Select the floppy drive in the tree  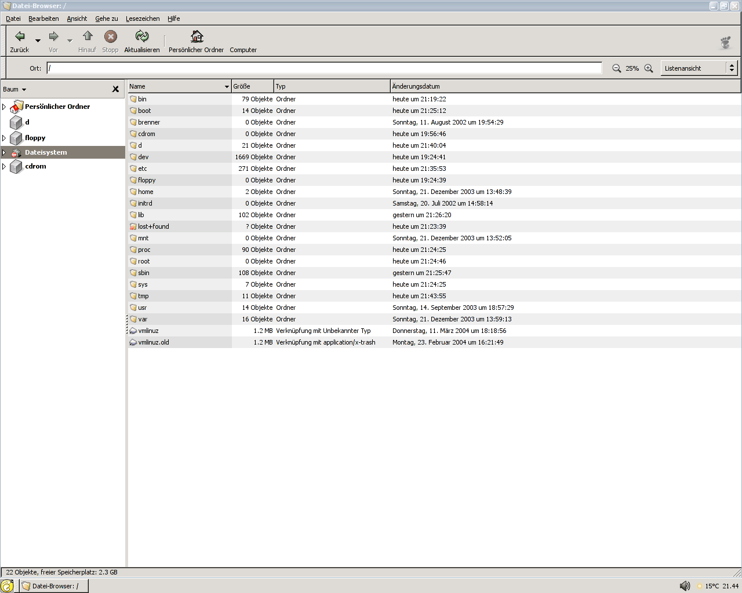tap(35, 138)
